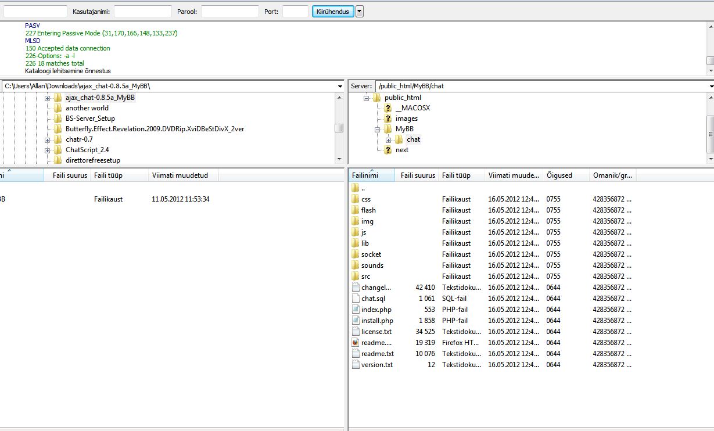
Task: Select the js folder icon
Action: 356,232
